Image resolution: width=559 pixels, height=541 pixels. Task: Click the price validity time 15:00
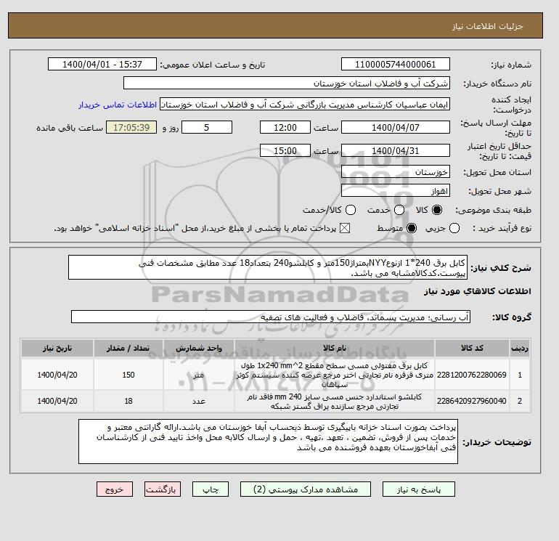(x=285, y=150)
